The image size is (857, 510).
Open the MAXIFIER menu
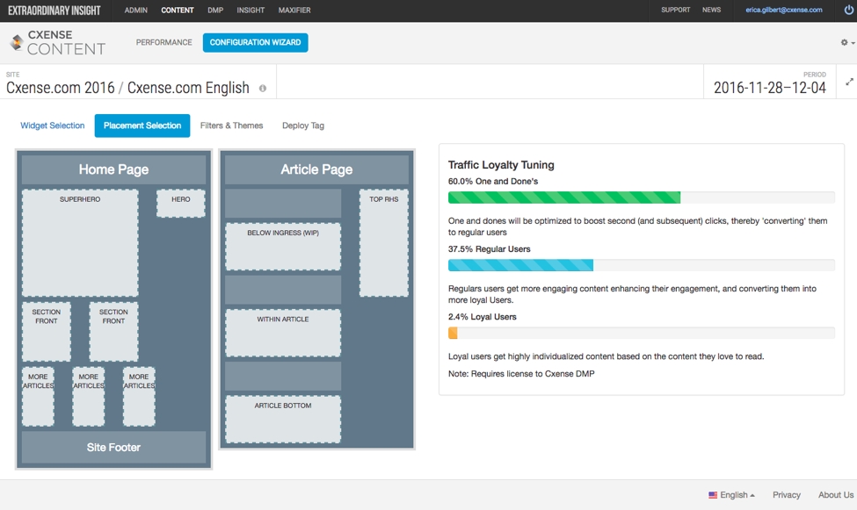tap(294, 10)
